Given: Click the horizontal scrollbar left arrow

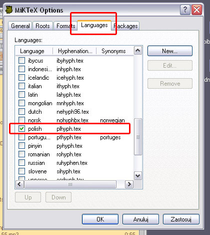Looking at the screenshot, I should 19,184.
